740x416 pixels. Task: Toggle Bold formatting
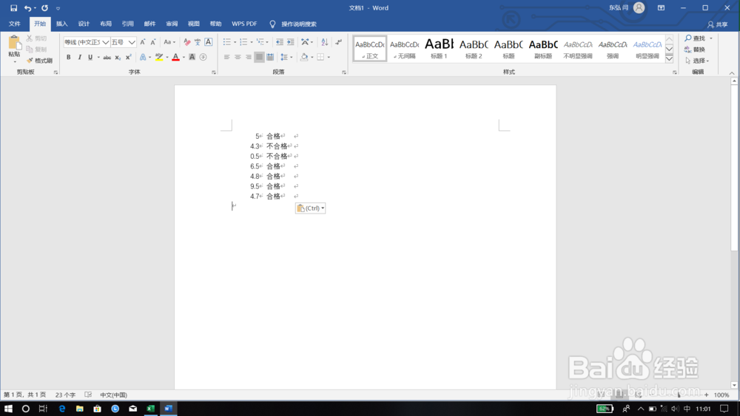tap(68, 57)
